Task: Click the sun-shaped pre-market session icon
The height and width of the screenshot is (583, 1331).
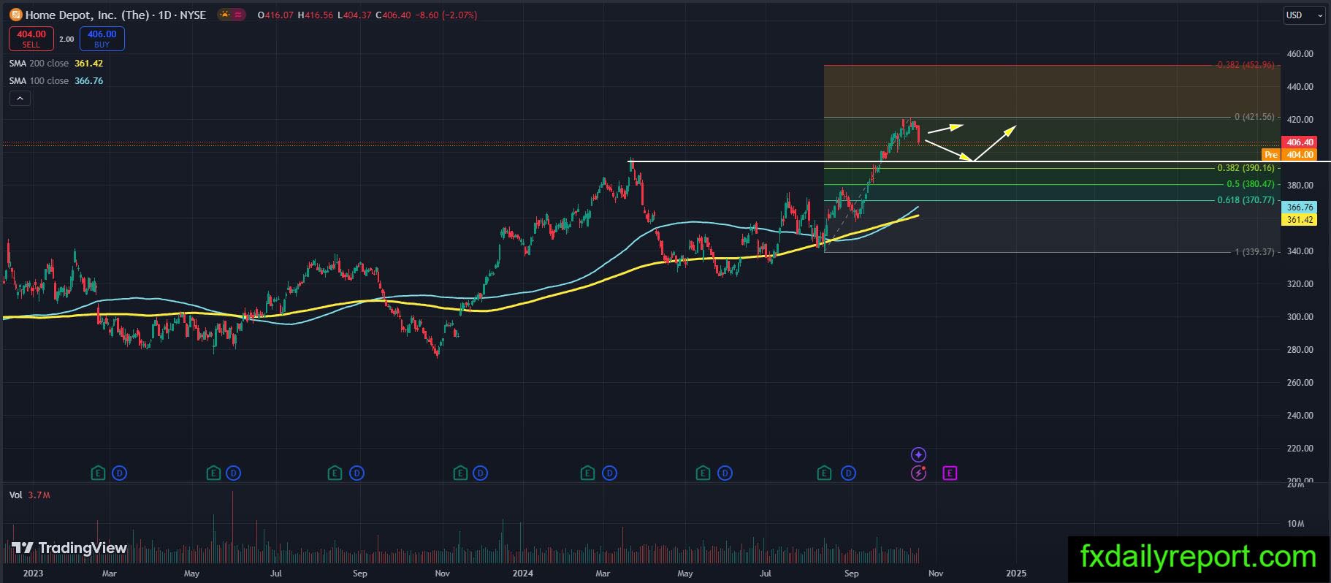Action: [x=224, y=15]
